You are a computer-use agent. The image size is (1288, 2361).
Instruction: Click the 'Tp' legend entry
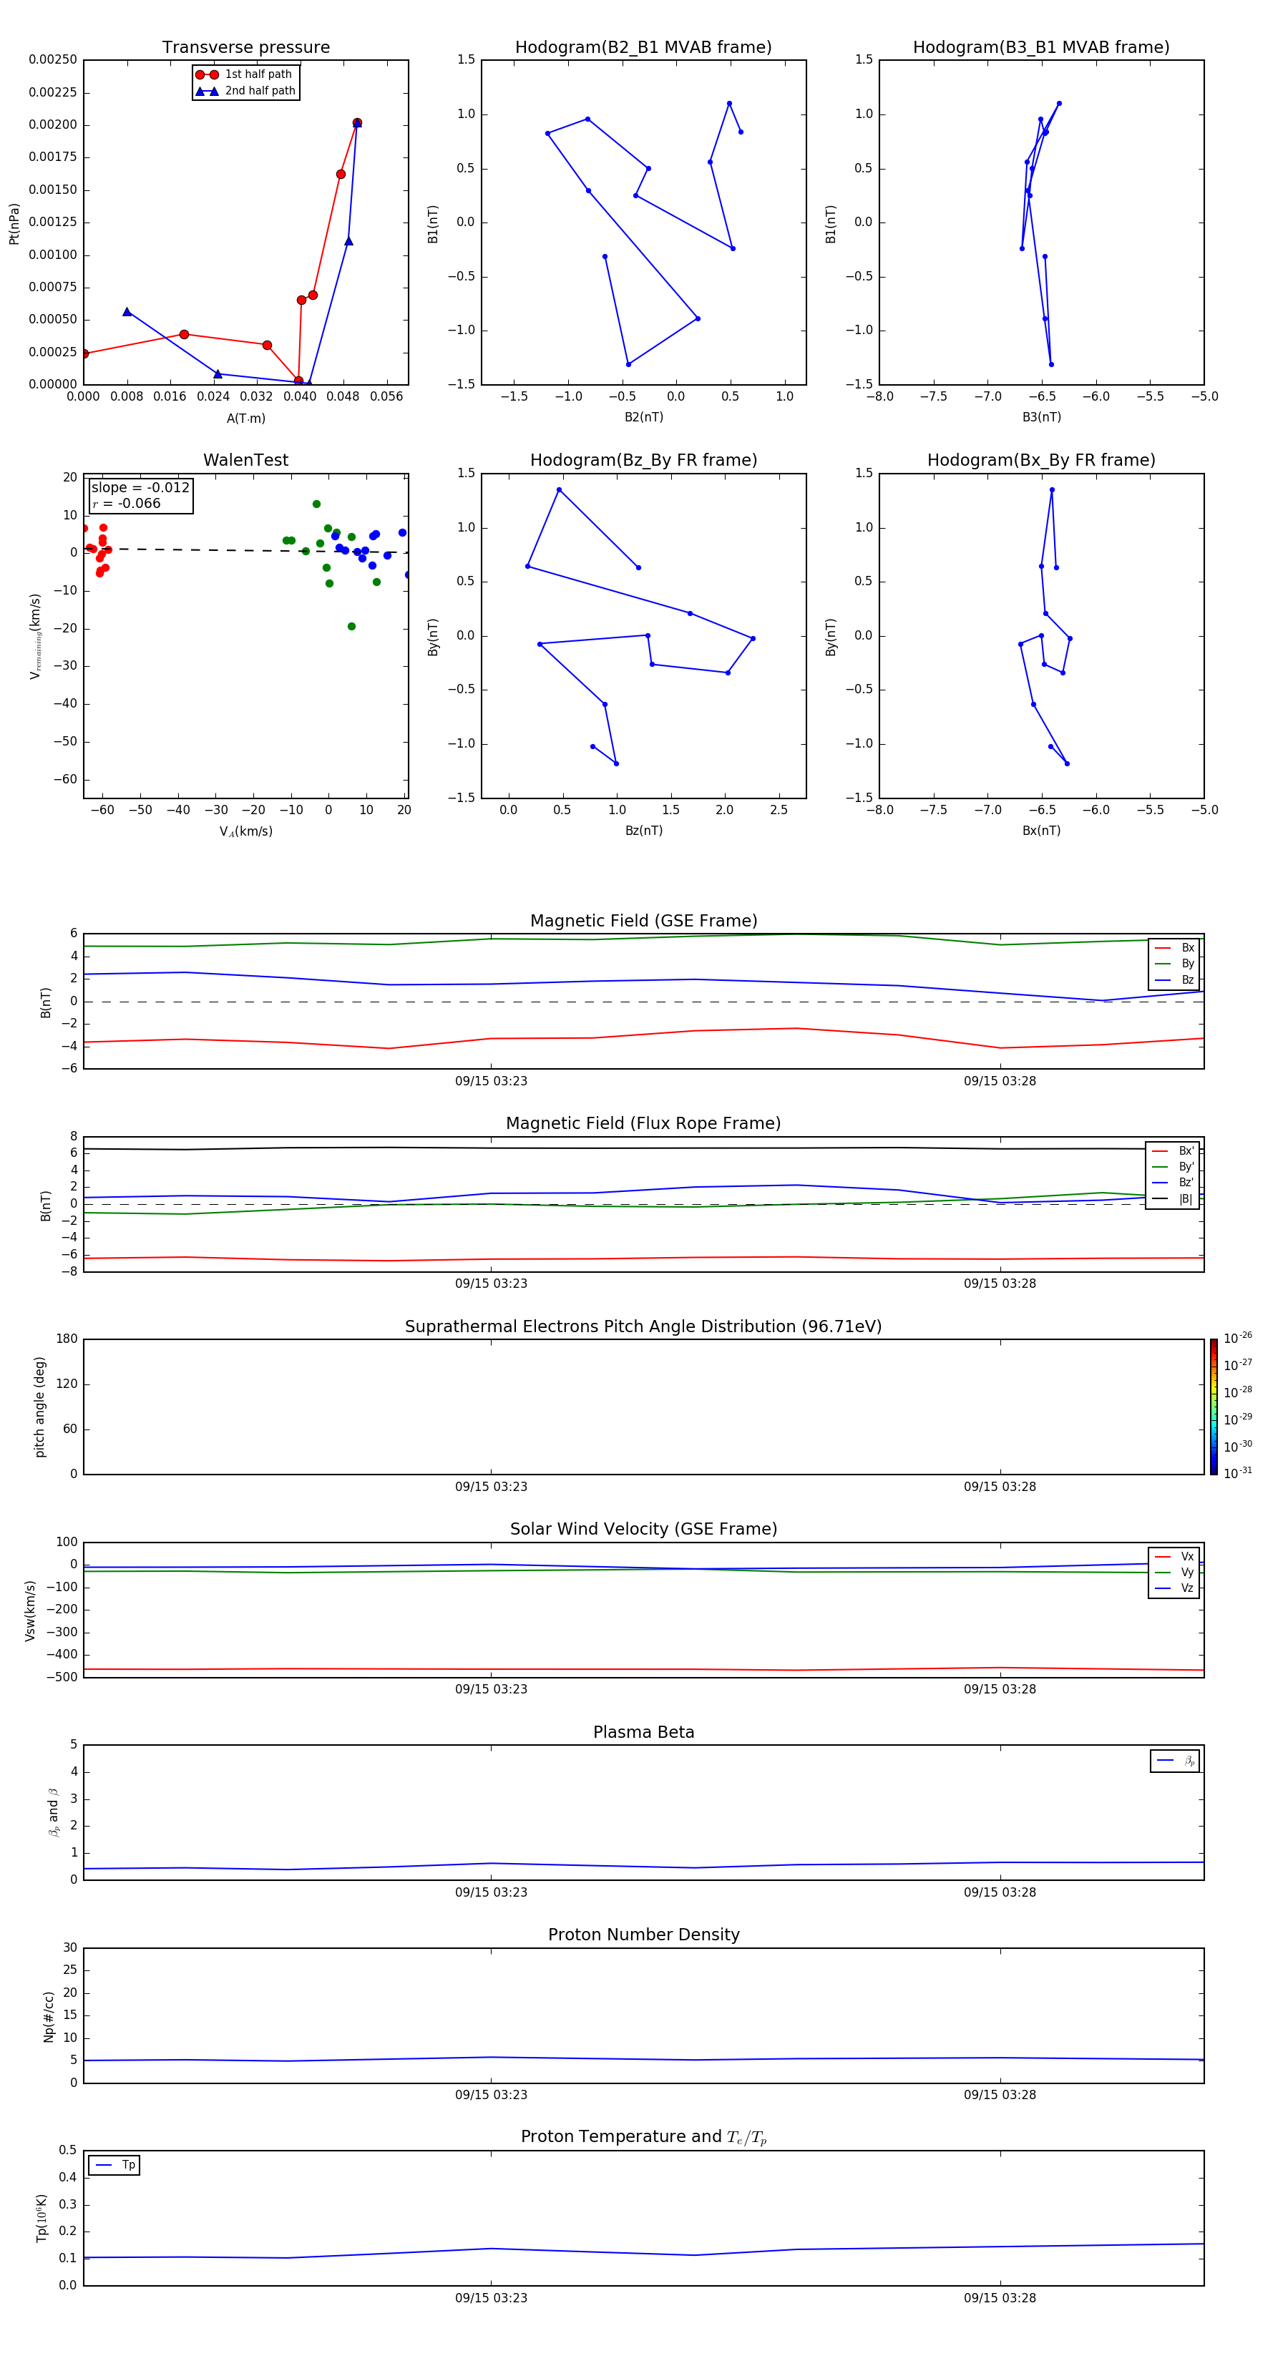pos(114,2165)
